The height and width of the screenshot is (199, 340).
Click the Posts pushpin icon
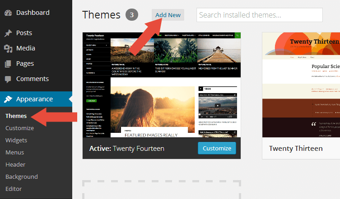pos(8,33)
